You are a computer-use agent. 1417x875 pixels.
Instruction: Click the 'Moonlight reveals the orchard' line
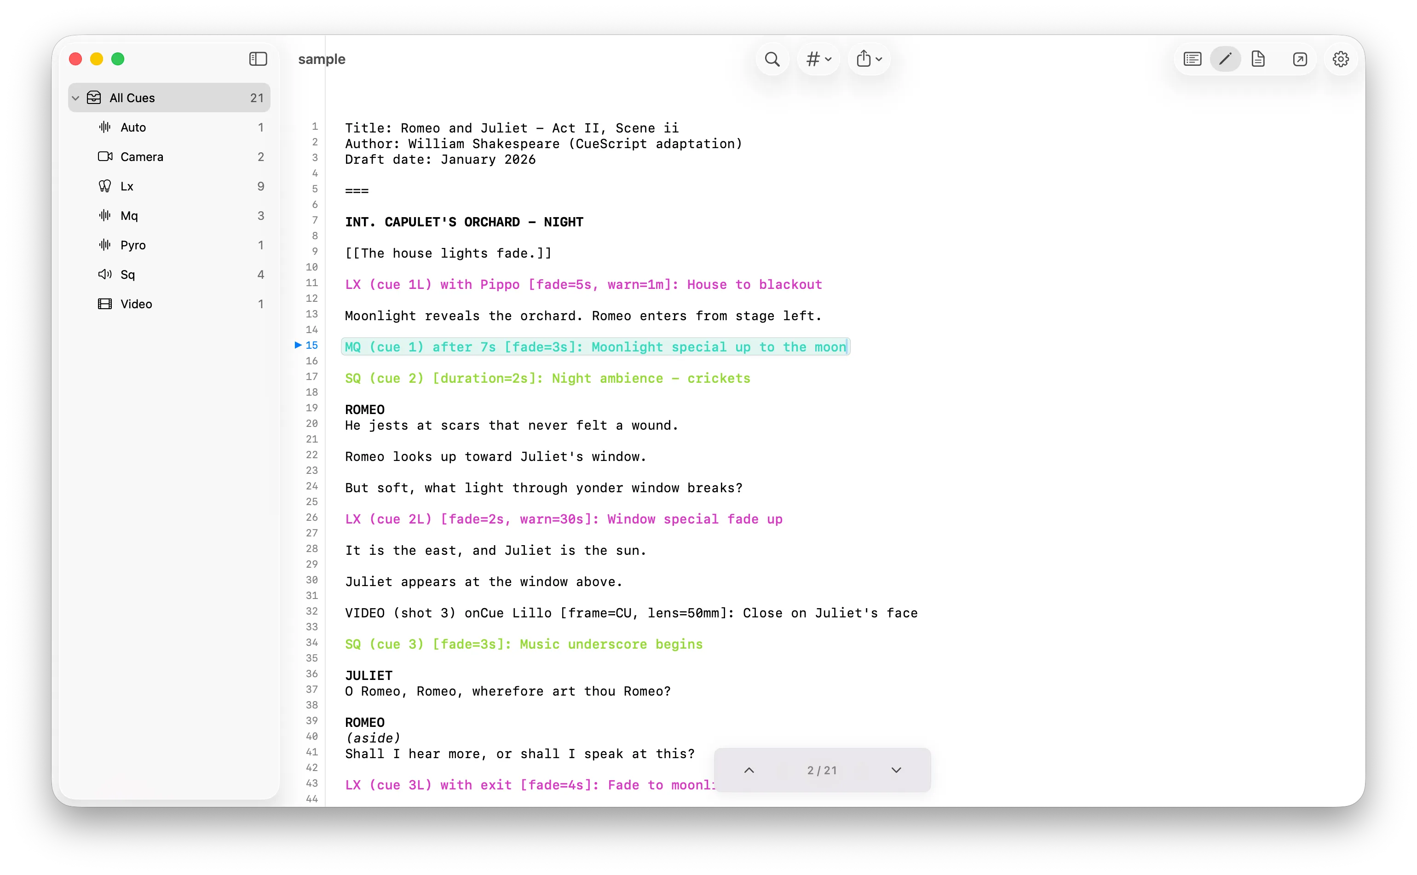click(583, 316)
